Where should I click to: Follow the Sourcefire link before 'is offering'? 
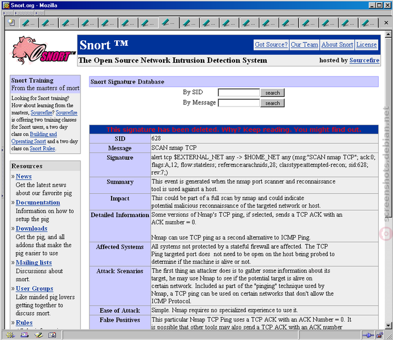[66, 113]
